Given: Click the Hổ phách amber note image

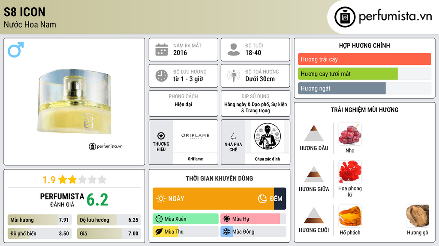Looking at the screenshot, I should click(x=350, y=216).
